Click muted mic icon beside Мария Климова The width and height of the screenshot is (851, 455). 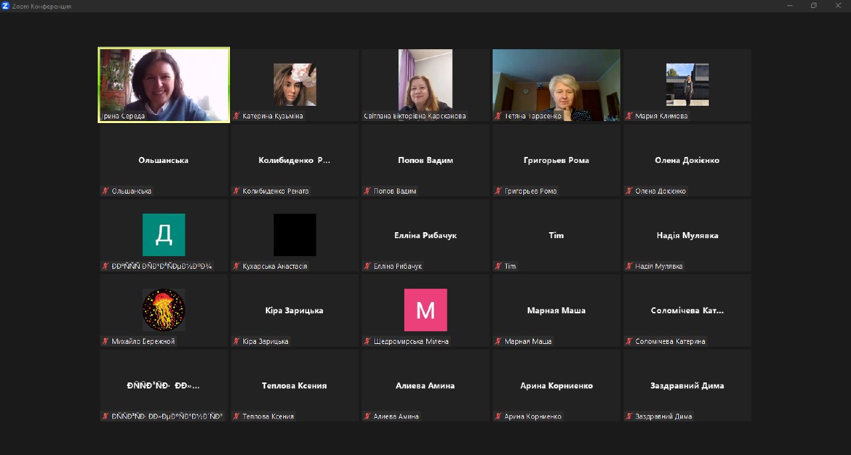tap(629, 116)
